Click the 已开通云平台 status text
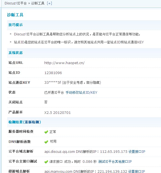161x173 pixels. 54,93
